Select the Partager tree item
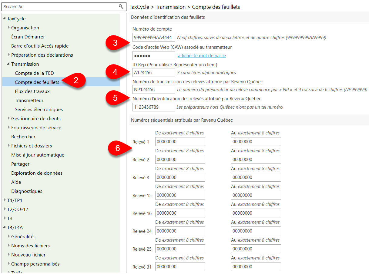Image resolution: width=369 pixels, height=274 pixels. point(20,164)
